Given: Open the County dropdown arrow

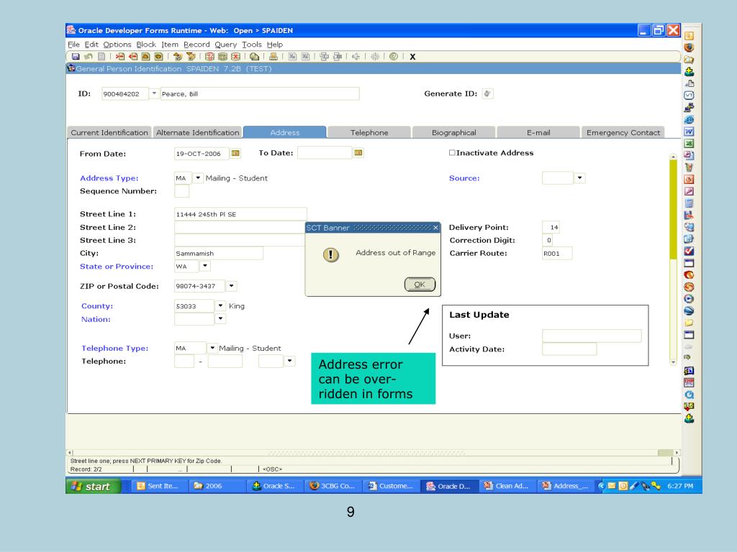Looking at the screenshot, I should [220, 305].
